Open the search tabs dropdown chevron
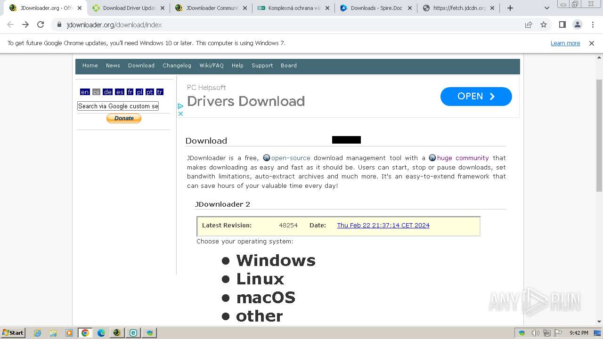This screenshot has height=339, width=603. (547, 8)
